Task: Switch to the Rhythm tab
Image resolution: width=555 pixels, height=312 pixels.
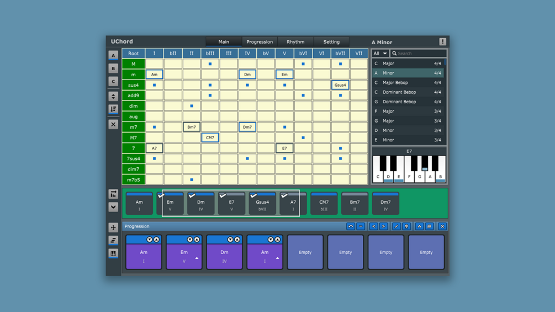Action: [295, 42]
